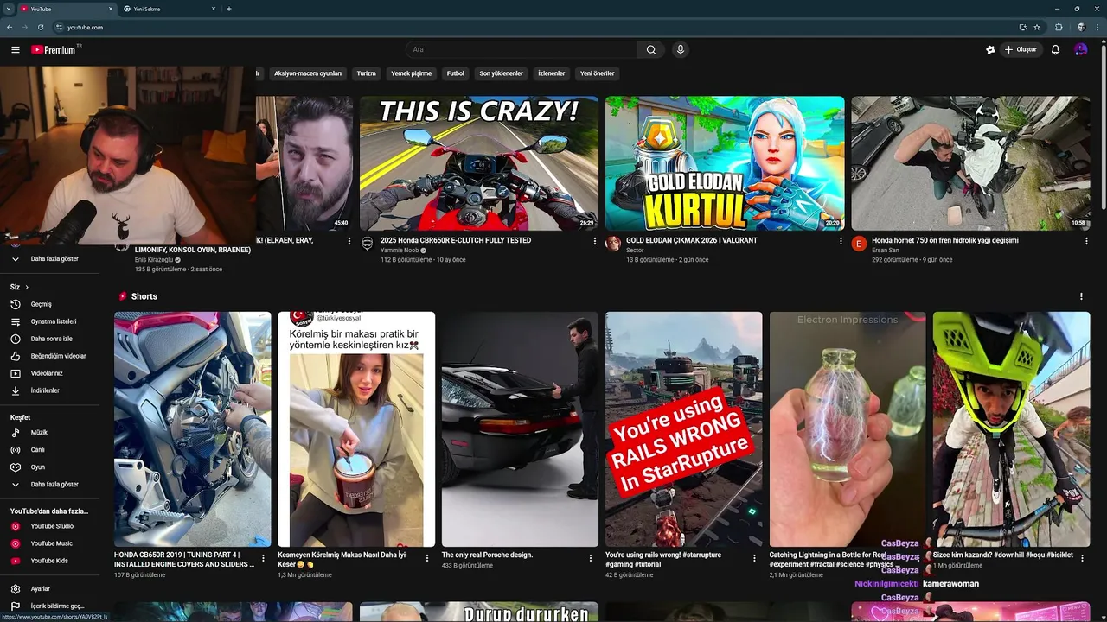Viewport: 1107px width, 622px height.
Task: Open Videolarınız in sidebar
Action: (x=47, y=373)
